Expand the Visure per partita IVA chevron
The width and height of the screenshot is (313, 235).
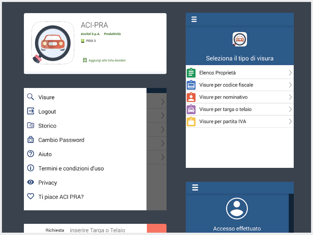pyautogui.click(x=290, y=122)
